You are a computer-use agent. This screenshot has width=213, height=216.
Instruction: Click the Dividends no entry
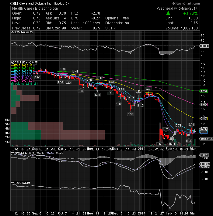point(117,23)
